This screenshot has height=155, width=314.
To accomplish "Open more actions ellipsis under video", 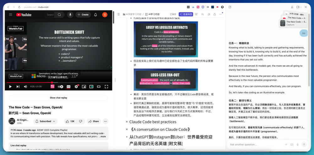I will 105,121.
